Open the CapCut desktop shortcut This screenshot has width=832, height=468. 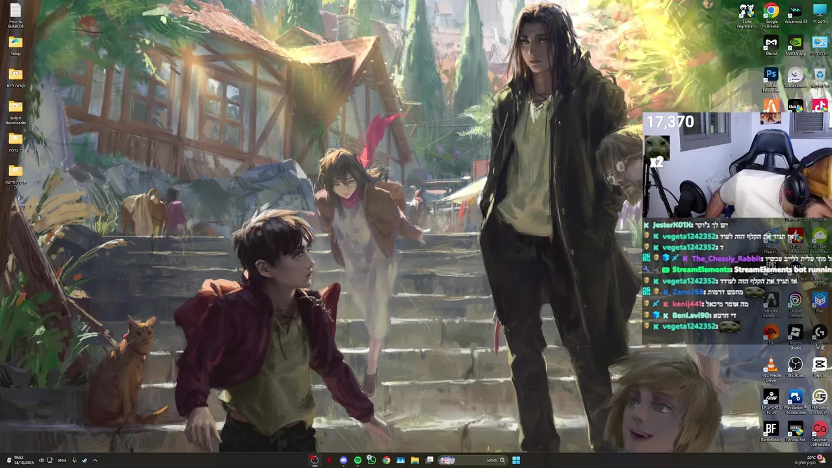(x=820, y=367)
